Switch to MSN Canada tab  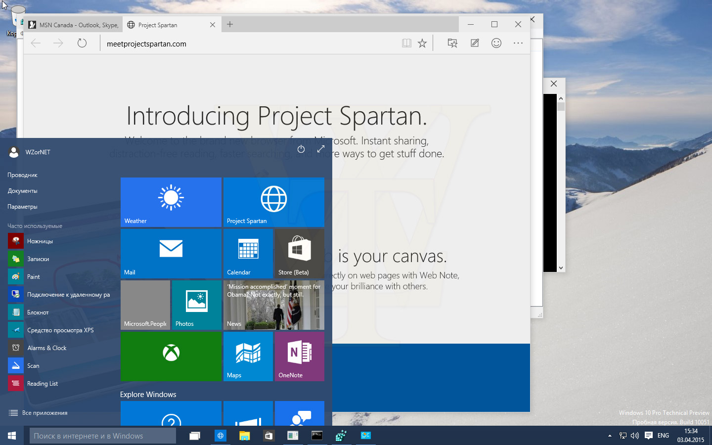pos(73,25)
